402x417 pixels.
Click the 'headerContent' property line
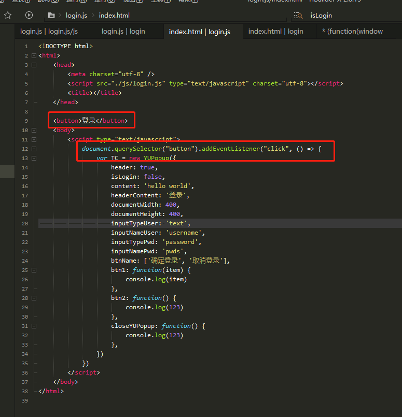(x=150, y=195)
